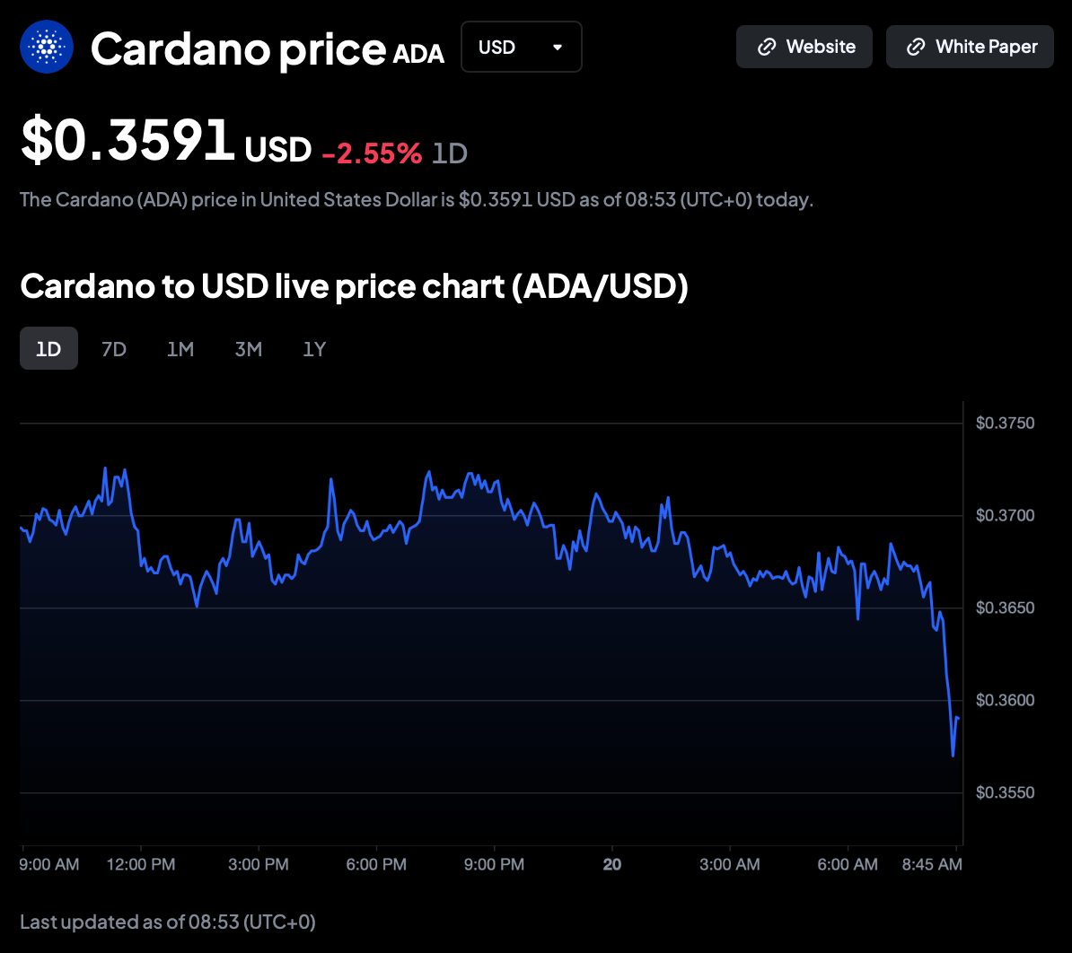The width and height of the screenshot is (1072, 953).
Task: Open the White Paper text link
Action: coord(986,47)
